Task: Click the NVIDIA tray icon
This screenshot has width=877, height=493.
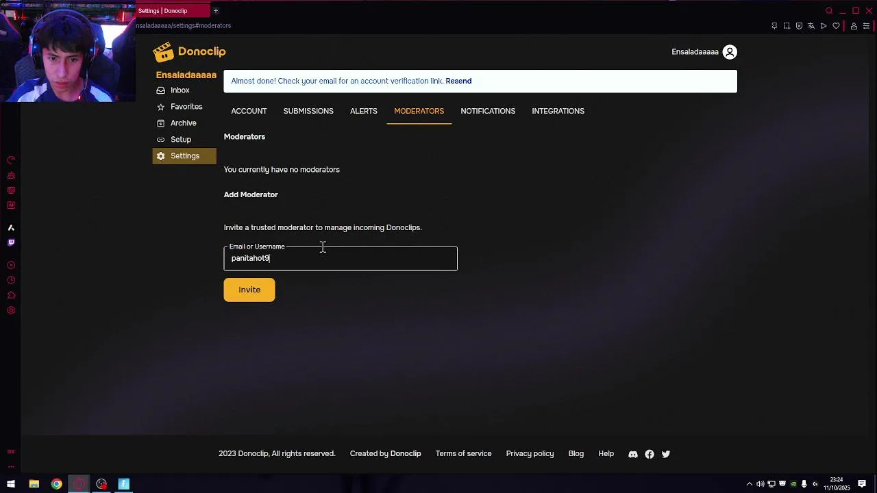Action: pos(793,484)
